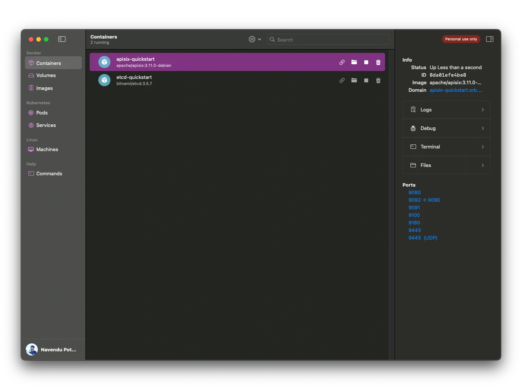This screenshot has height=388, width=522.
Task: Open the Files panel row
Action: pyautogui.click(x=446, y=165)
